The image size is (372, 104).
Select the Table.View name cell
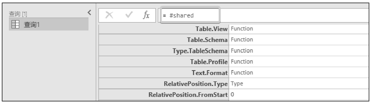164,29
